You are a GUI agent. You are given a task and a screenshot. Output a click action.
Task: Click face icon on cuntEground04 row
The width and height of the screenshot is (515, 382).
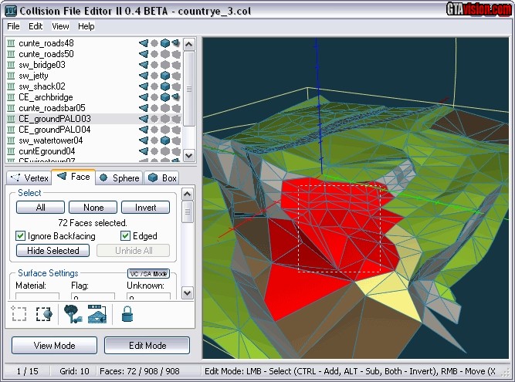coord(144,151)
